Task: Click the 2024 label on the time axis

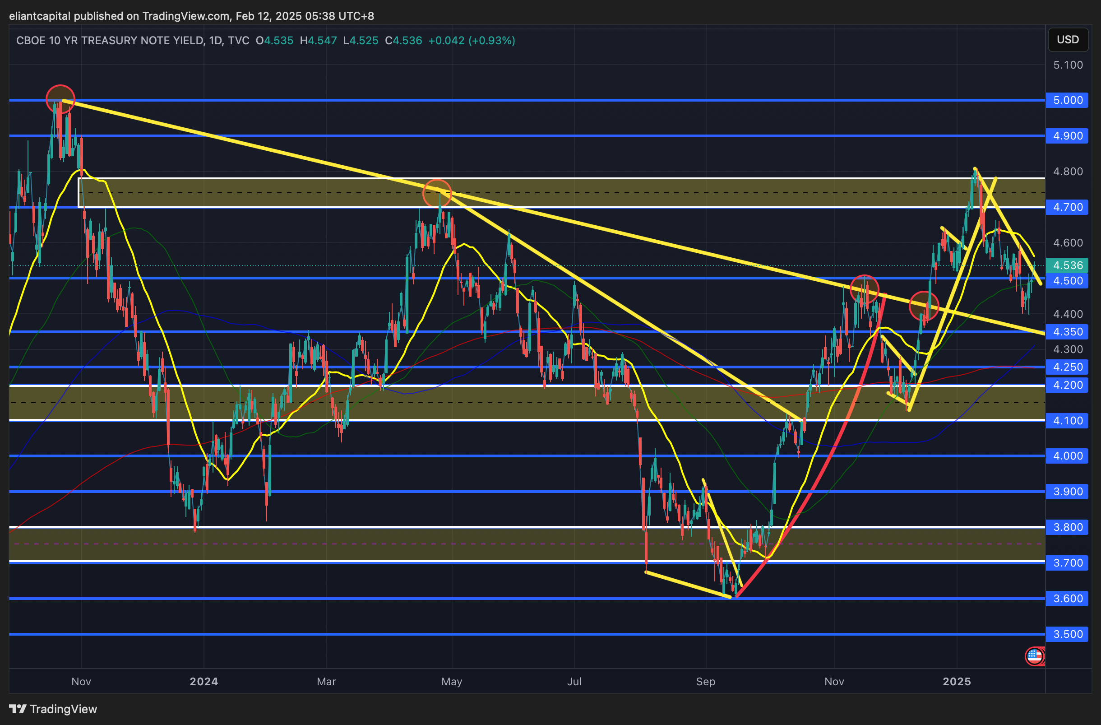Action: click(x=204, y=682)
